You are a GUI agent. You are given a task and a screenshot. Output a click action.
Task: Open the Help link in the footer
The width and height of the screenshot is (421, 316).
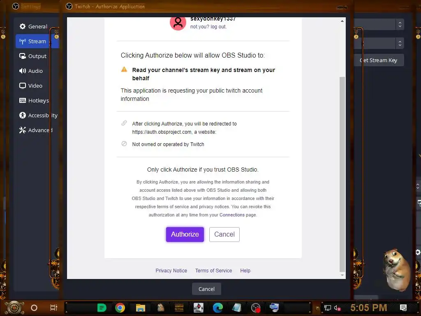pos(245,271)
